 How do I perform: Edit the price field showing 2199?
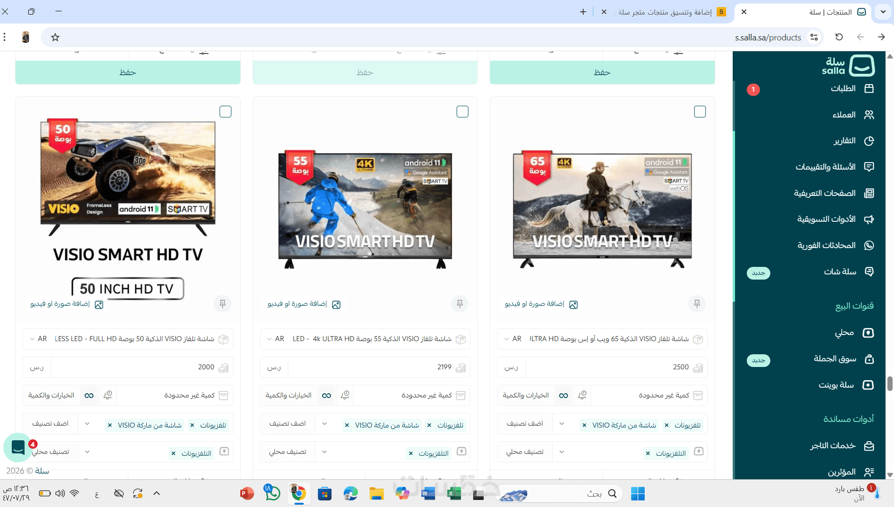[x=378, y=367]
